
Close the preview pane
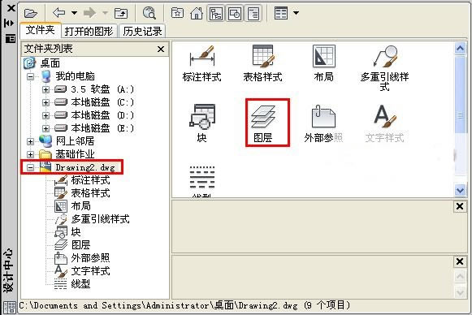point(460,206)
